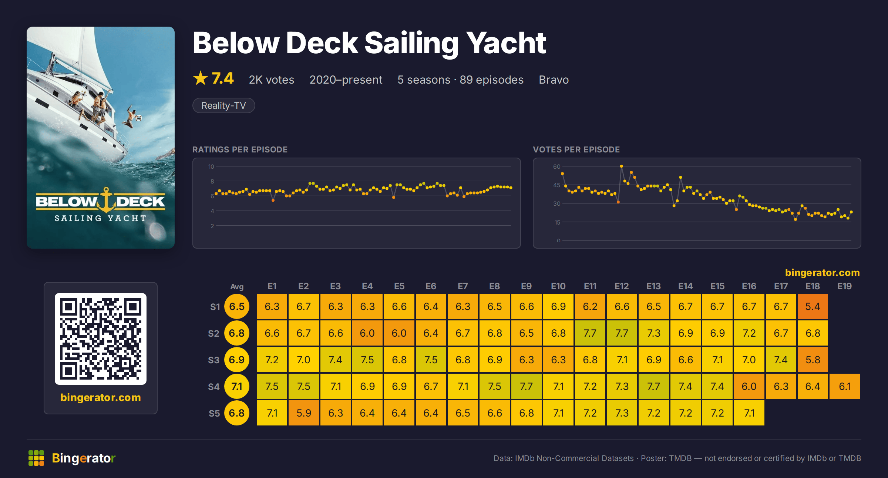Select season 4 episode 19 cell rated 6.1
This screenshot has width=888, height=478.
tap(844, 386)
